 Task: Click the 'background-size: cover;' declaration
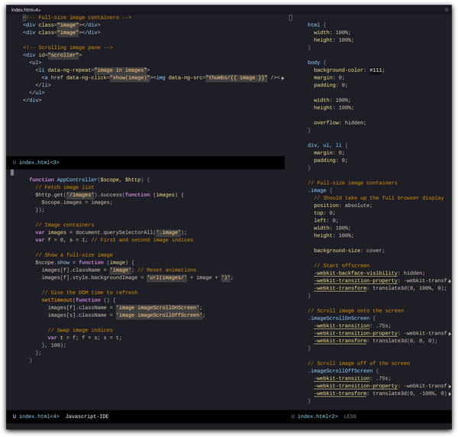(x=350, y=251)
